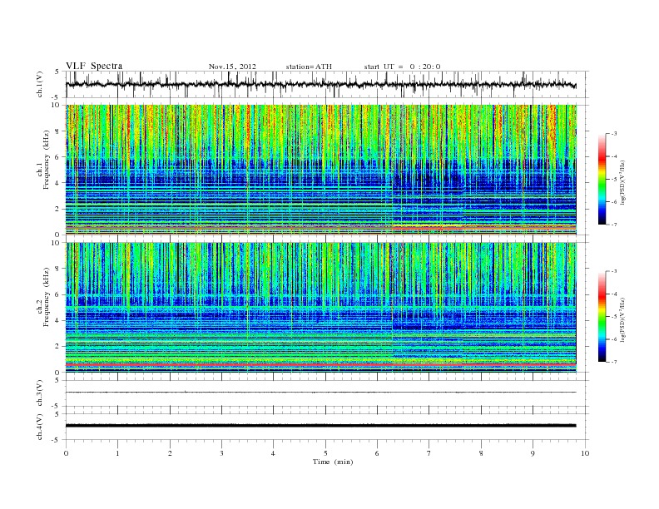Viewport: 659px width, 509px height.
Task: Click the '4' kHz tick of ch.2 spectrogram
Action: click(x=58, y=320)
